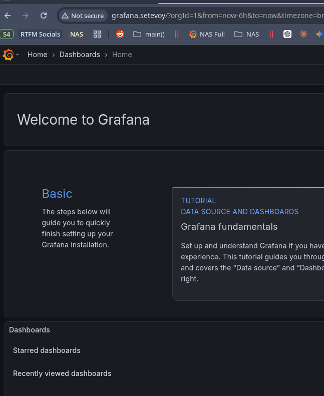The height and width of the screenshot is (396, 324).
Task: Expand the chevron next to Grafana logo
Action: click(x=18, y=55)
